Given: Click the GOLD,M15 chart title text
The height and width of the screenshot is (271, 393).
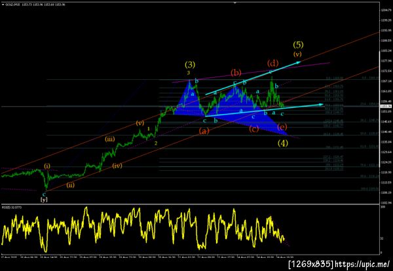Looking at the screenshot, I should [13, 5].
